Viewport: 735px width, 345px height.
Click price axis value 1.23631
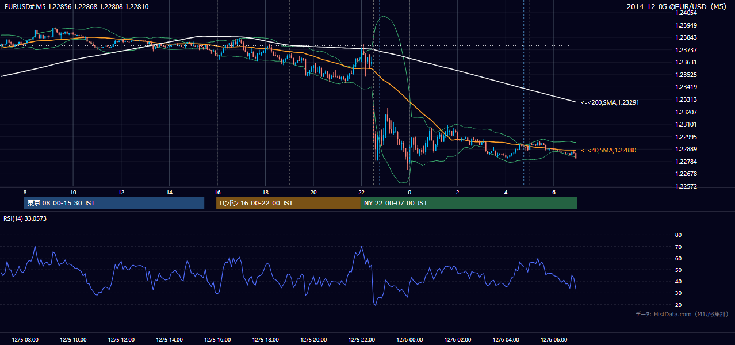tap(687, 62)
